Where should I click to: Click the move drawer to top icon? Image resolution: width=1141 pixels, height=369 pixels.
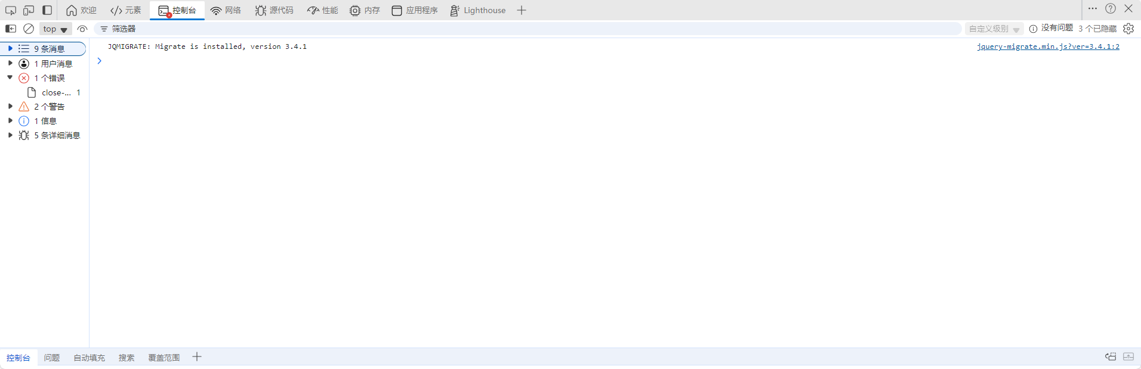pyautogui.click(x=1111, y=356)
